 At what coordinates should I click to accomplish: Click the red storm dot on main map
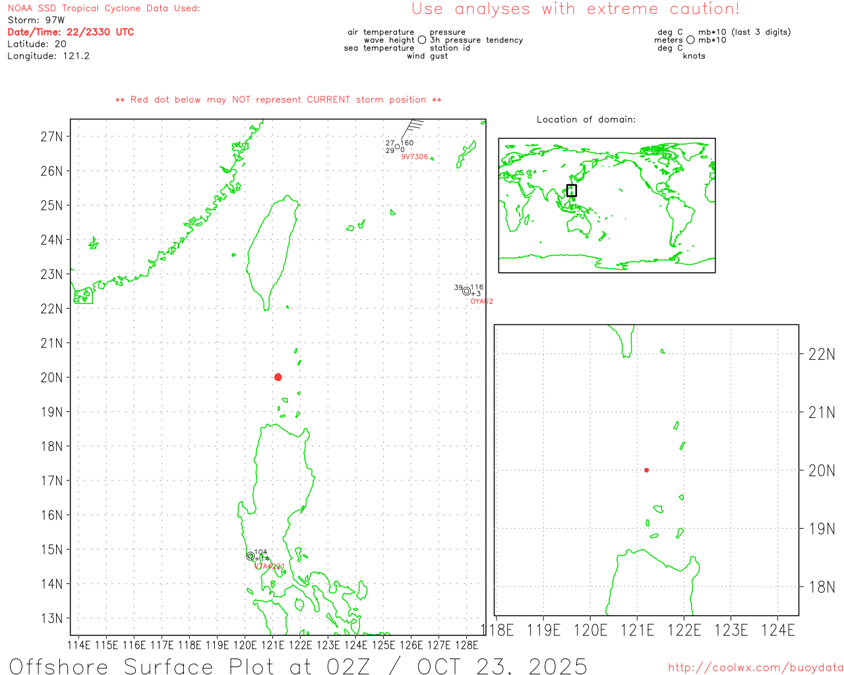[x=278, y=377]
